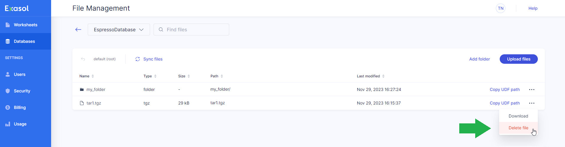Image resolution: width=565 pixels, height=147 pixels.
Task: Open Worksheets from the sidebar
Action: [x=25, y=25]
